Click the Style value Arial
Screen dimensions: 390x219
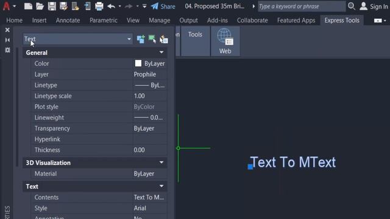[x=140, y=208]
